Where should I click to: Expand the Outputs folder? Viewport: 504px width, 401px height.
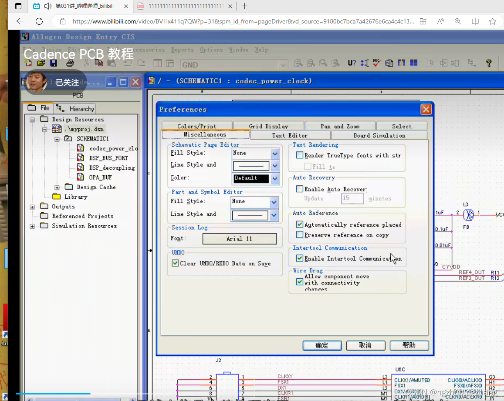pos(32,207)
